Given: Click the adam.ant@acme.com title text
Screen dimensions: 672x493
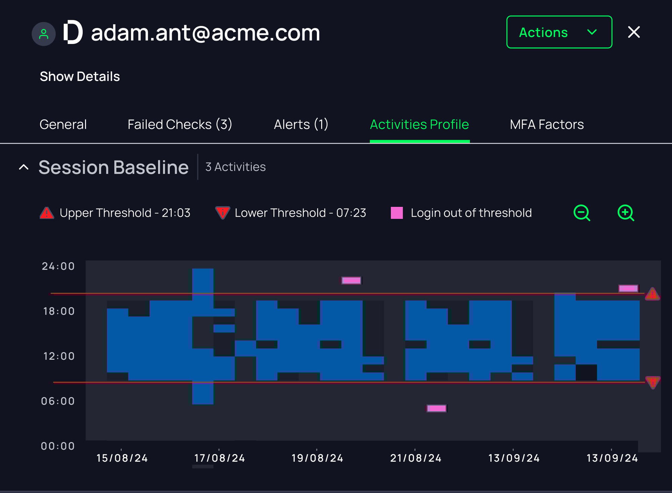Looking at the screenshot, I should pos(205,33).
